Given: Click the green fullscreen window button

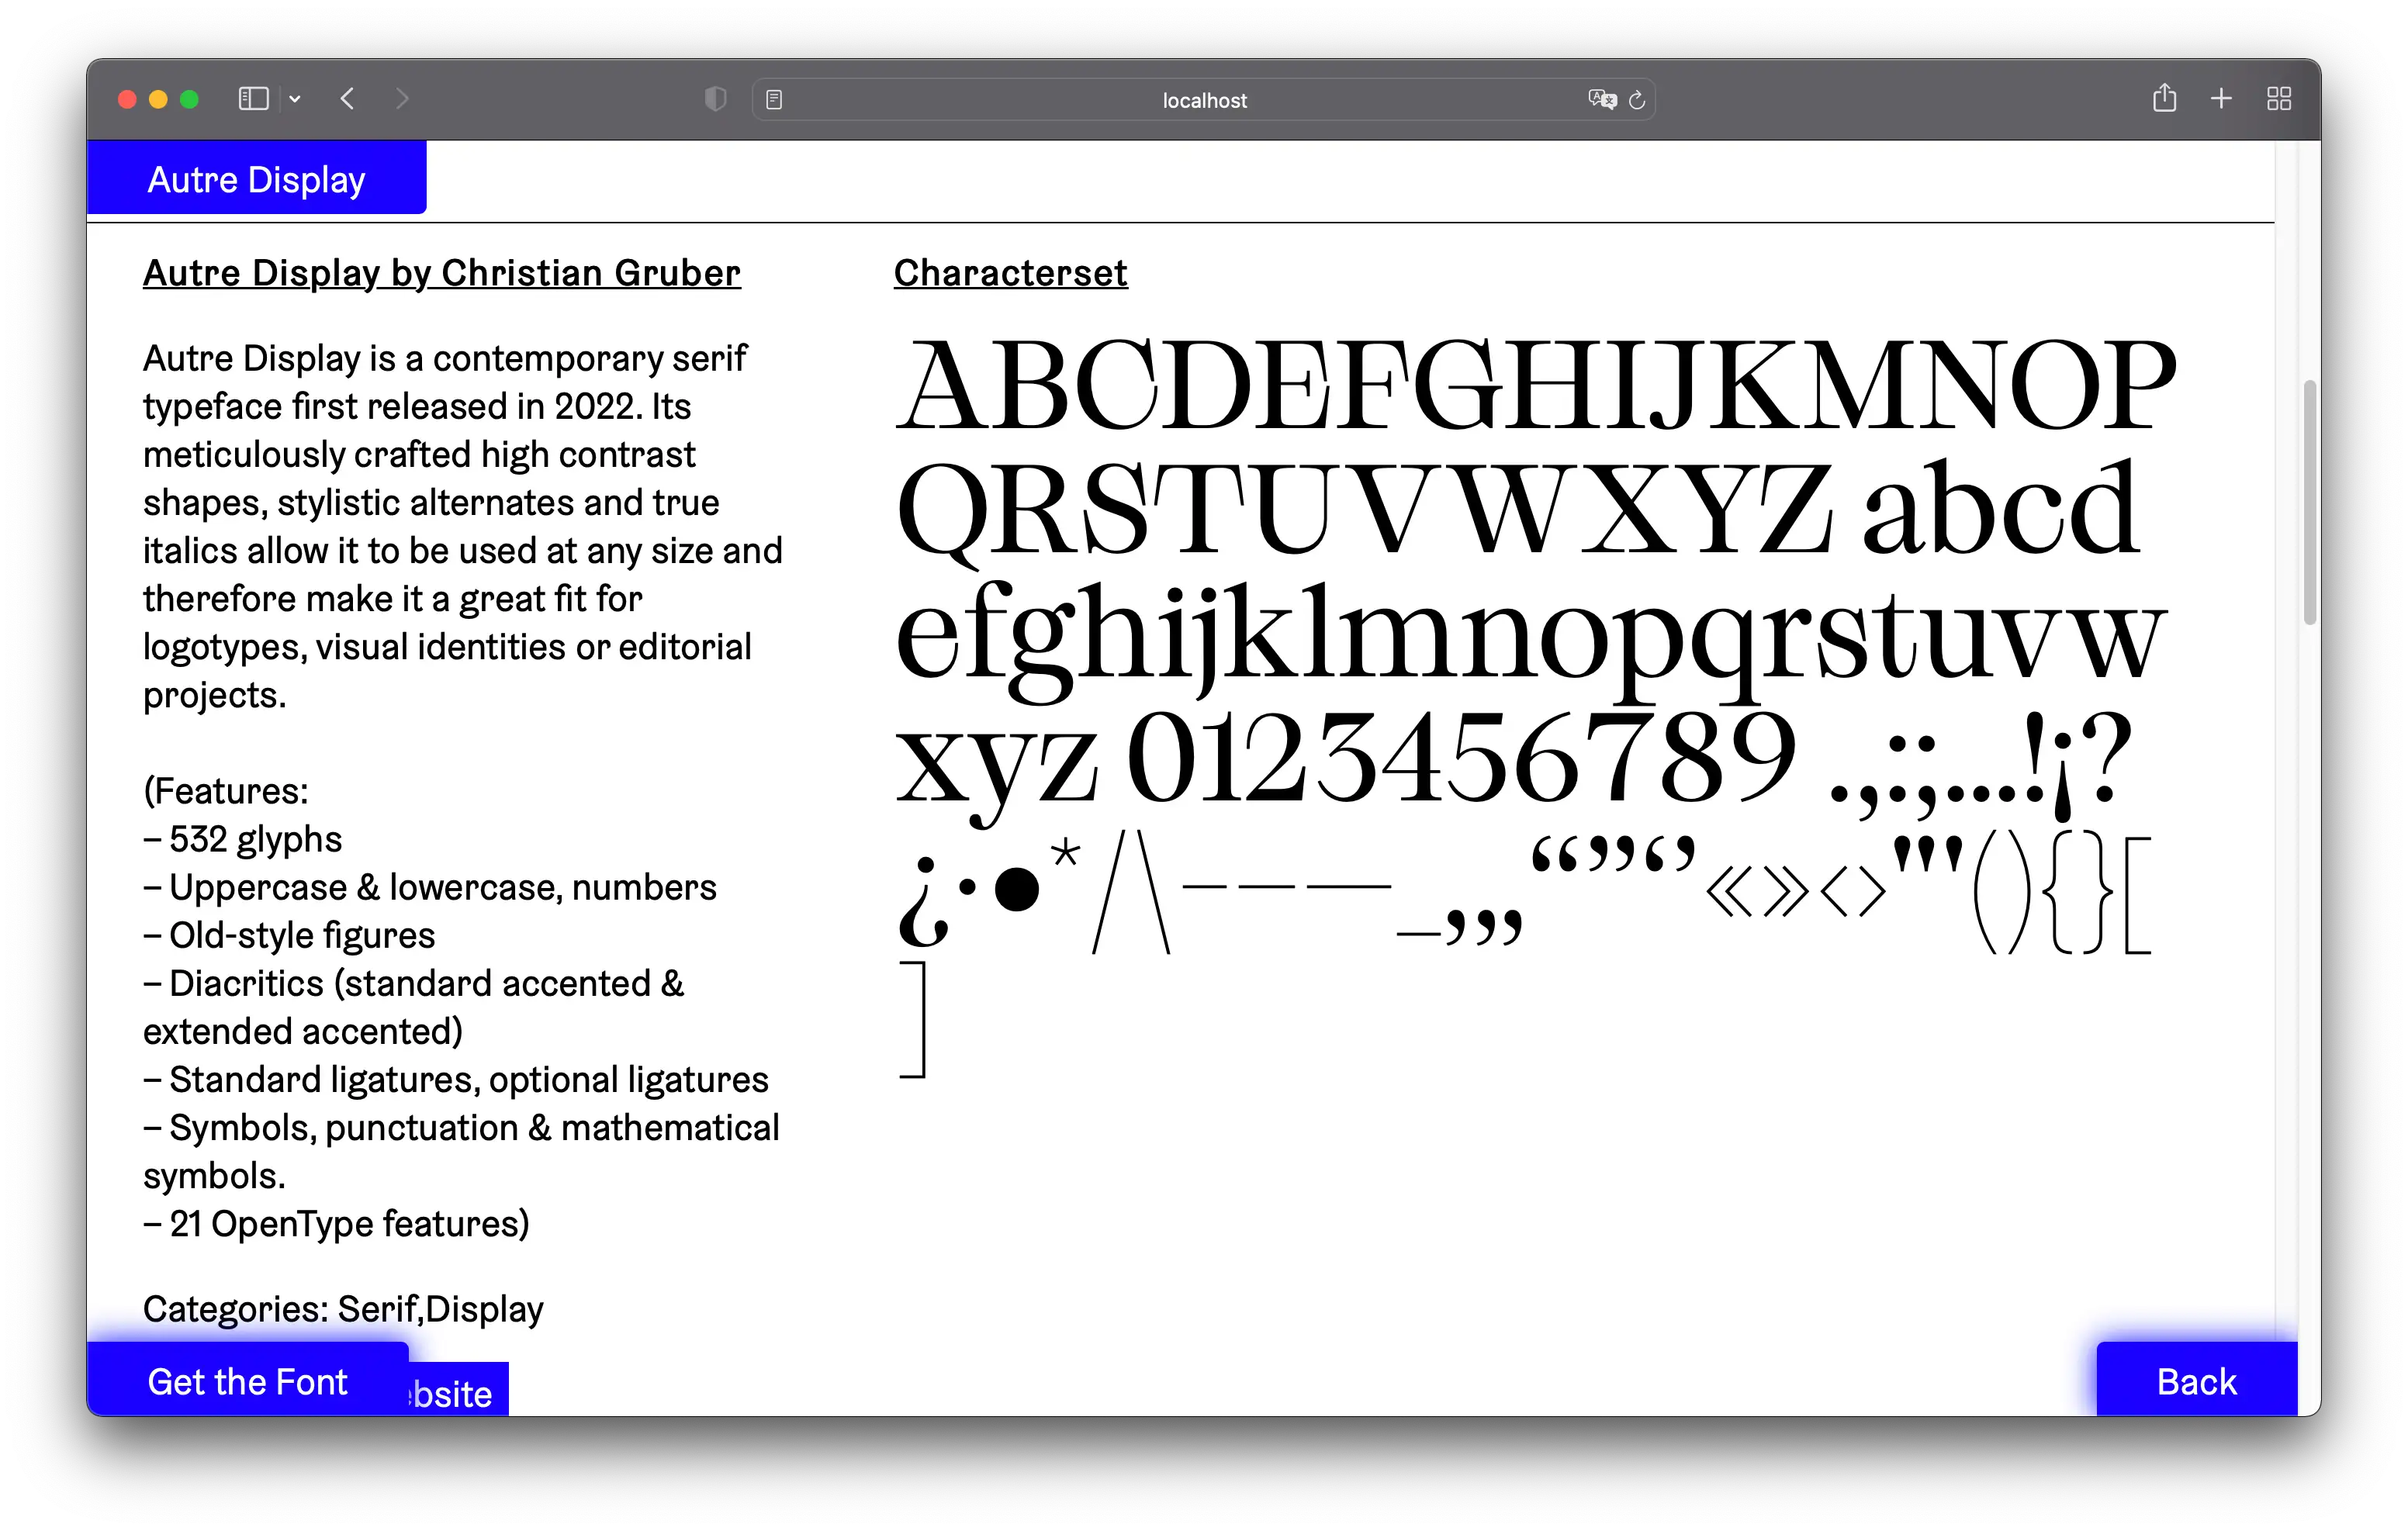Looking at the screenshot, I should (189, 99).
